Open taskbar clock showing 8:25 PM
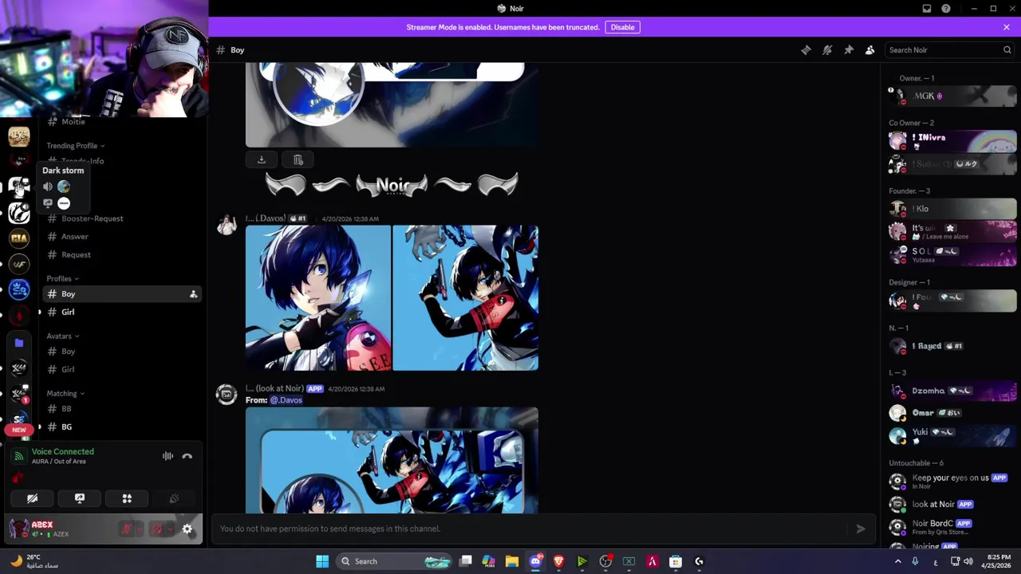This screenshot has height=574, width=1021. click(x=998, y=561)
